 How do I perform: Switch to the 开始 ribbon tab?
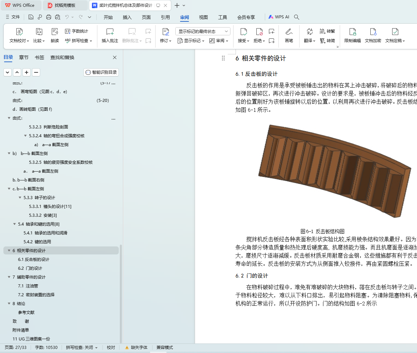tap(108, 17)
